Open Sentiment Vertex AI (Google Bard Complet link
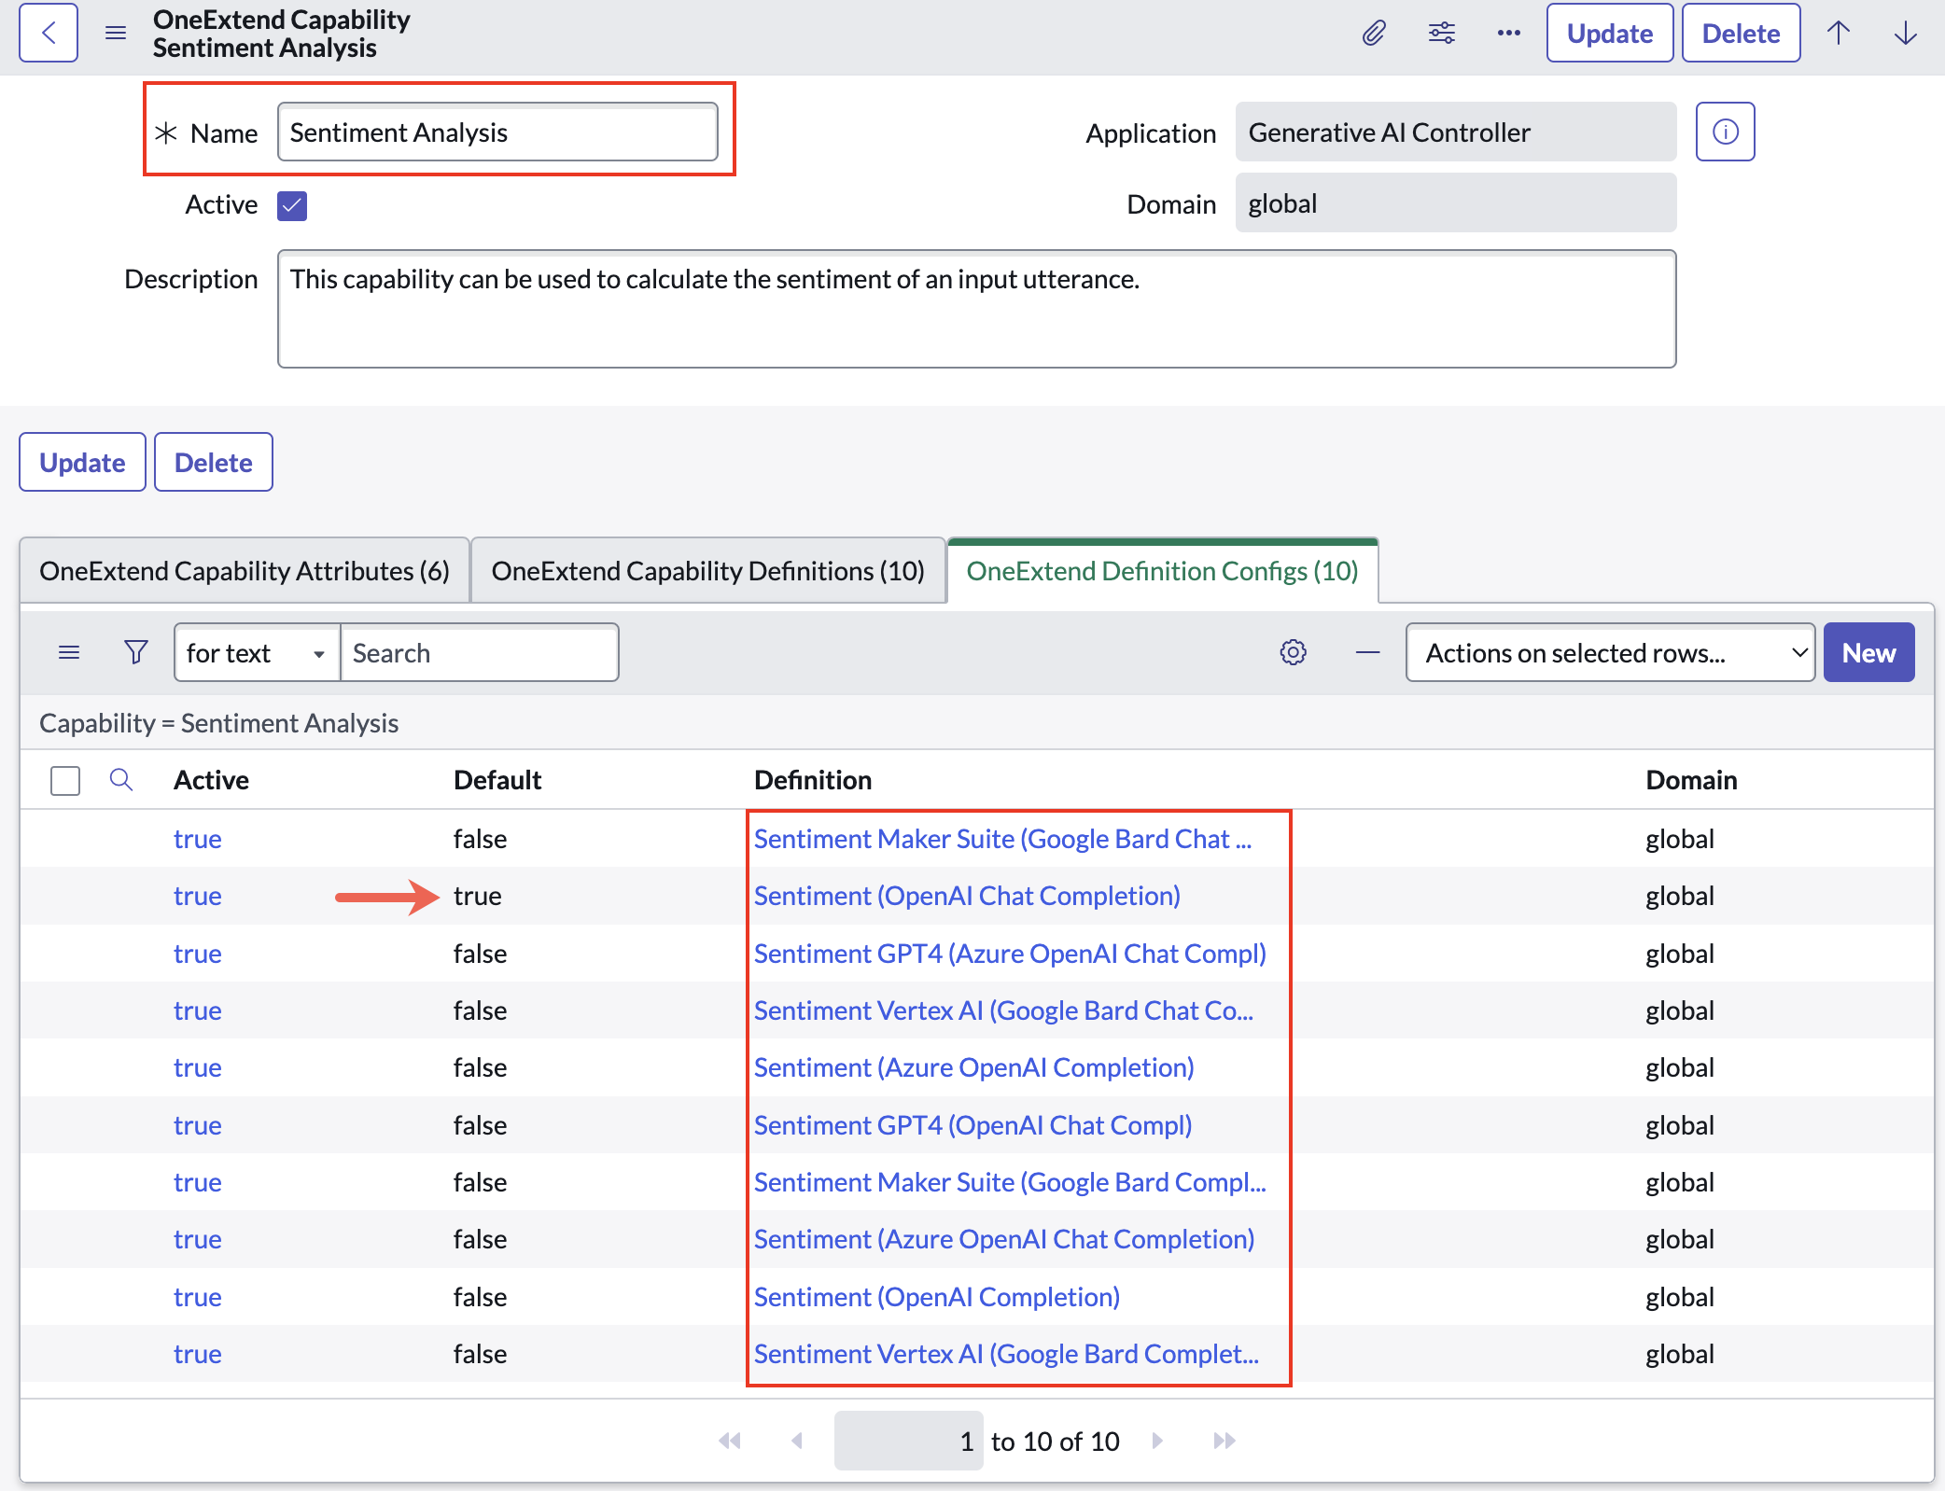1945x1491 pixels. point(1006,1354)
